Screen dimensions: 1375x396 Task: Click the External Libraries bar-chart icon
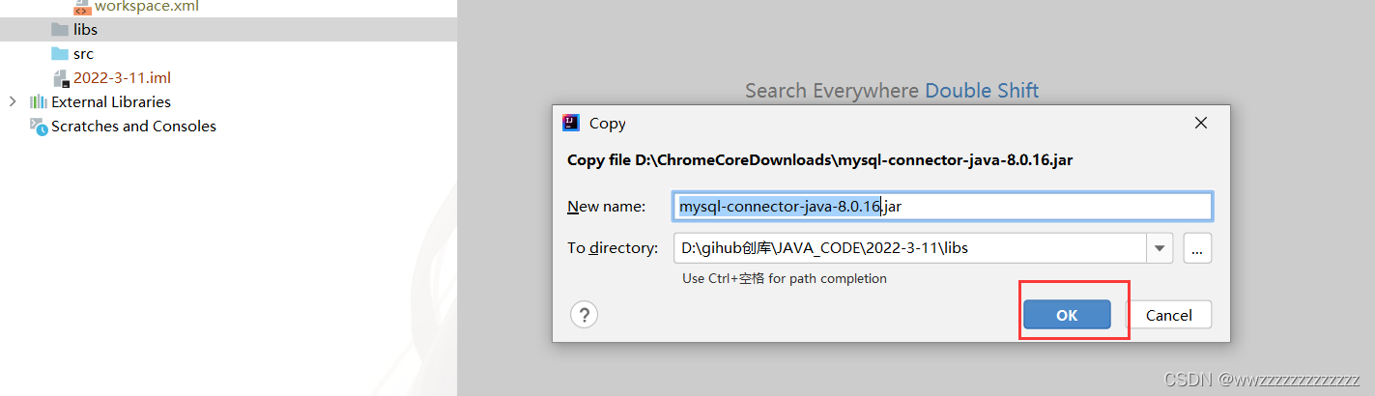(38, 101)
